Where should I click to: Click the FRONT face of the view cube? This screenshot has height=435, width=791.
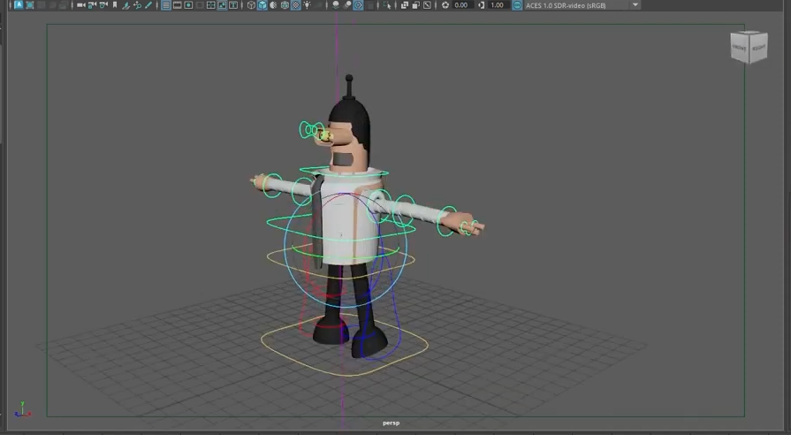(740, 48)
